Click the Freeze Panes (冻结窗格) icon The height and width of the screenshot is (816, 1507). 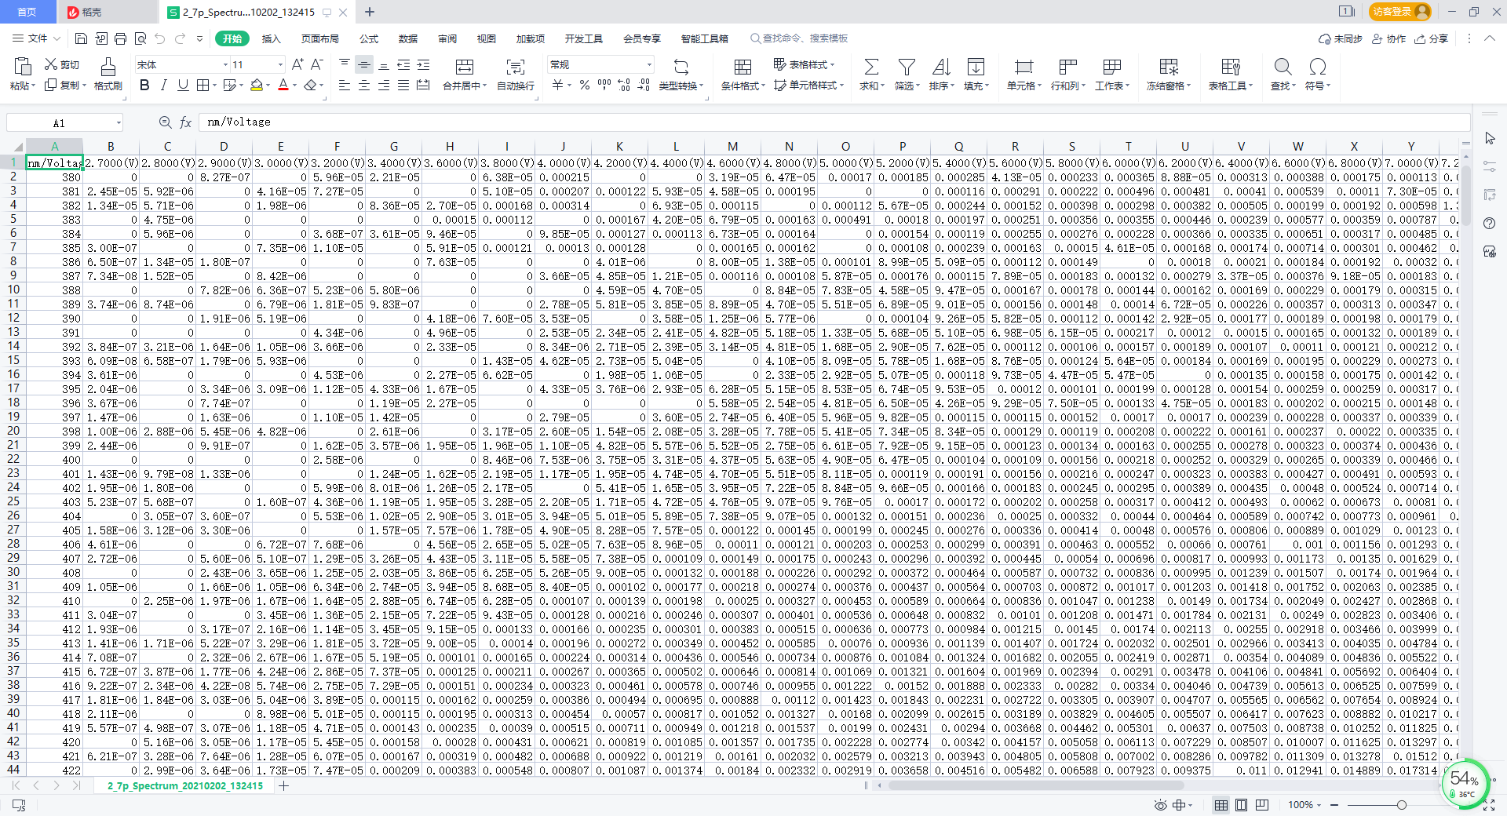point(1169,67)
